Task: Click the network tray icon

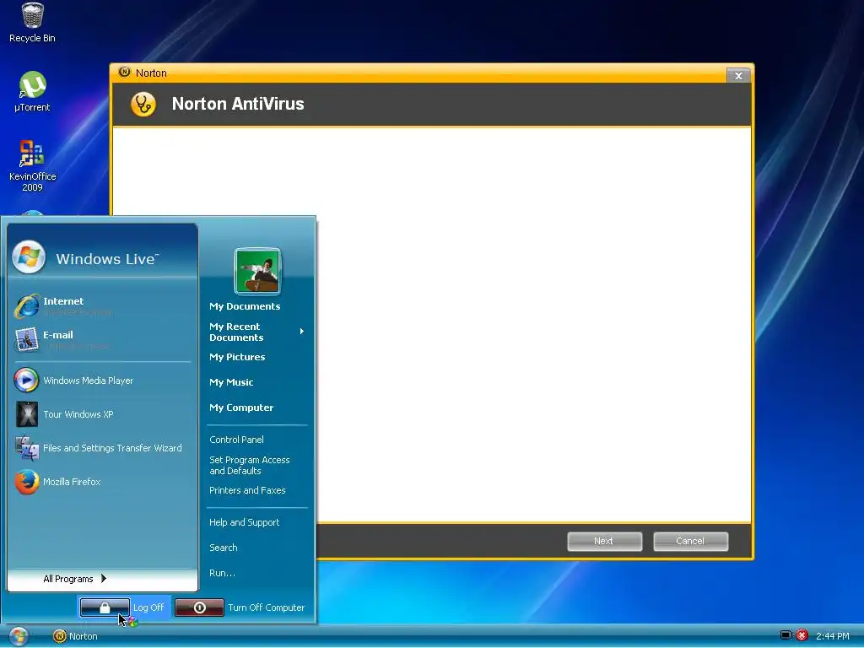Action: coord(786,635)
